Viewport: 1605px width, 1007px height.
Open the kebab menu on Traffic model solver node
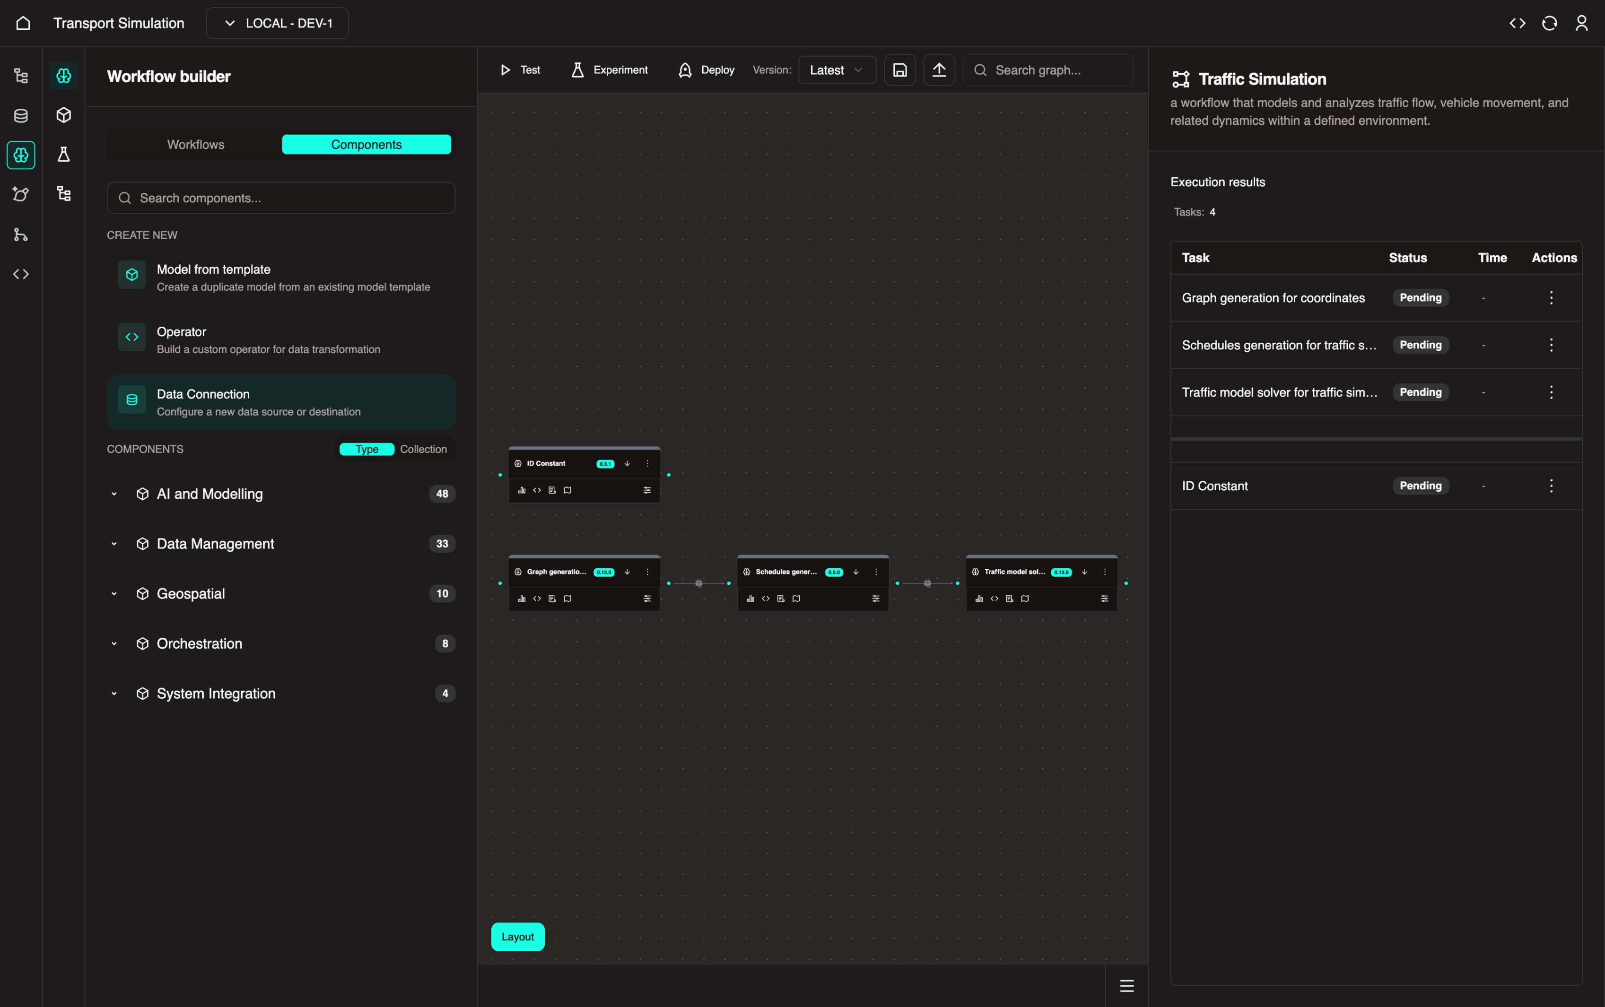[x=1104, y=572]
